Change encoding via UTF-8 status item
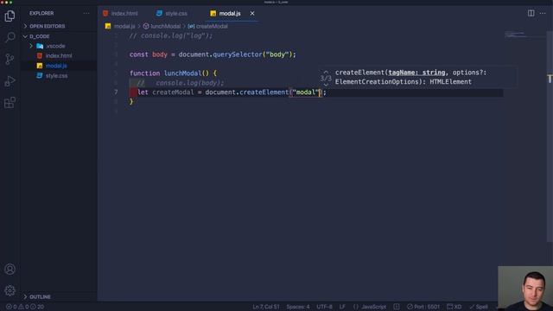 pos(324,307)
